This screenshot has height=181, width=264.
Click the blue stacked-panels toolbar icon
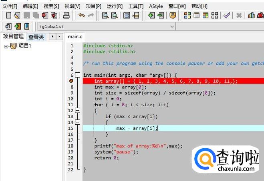[127, 16]
